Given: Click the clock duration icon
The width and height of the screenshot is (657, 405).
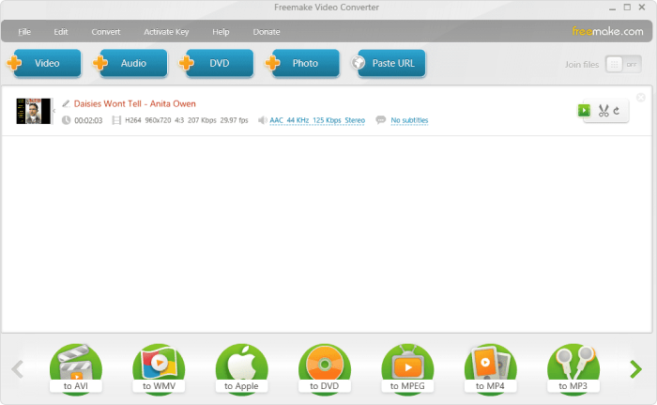Looking at the screenshot, I should 67,120.
